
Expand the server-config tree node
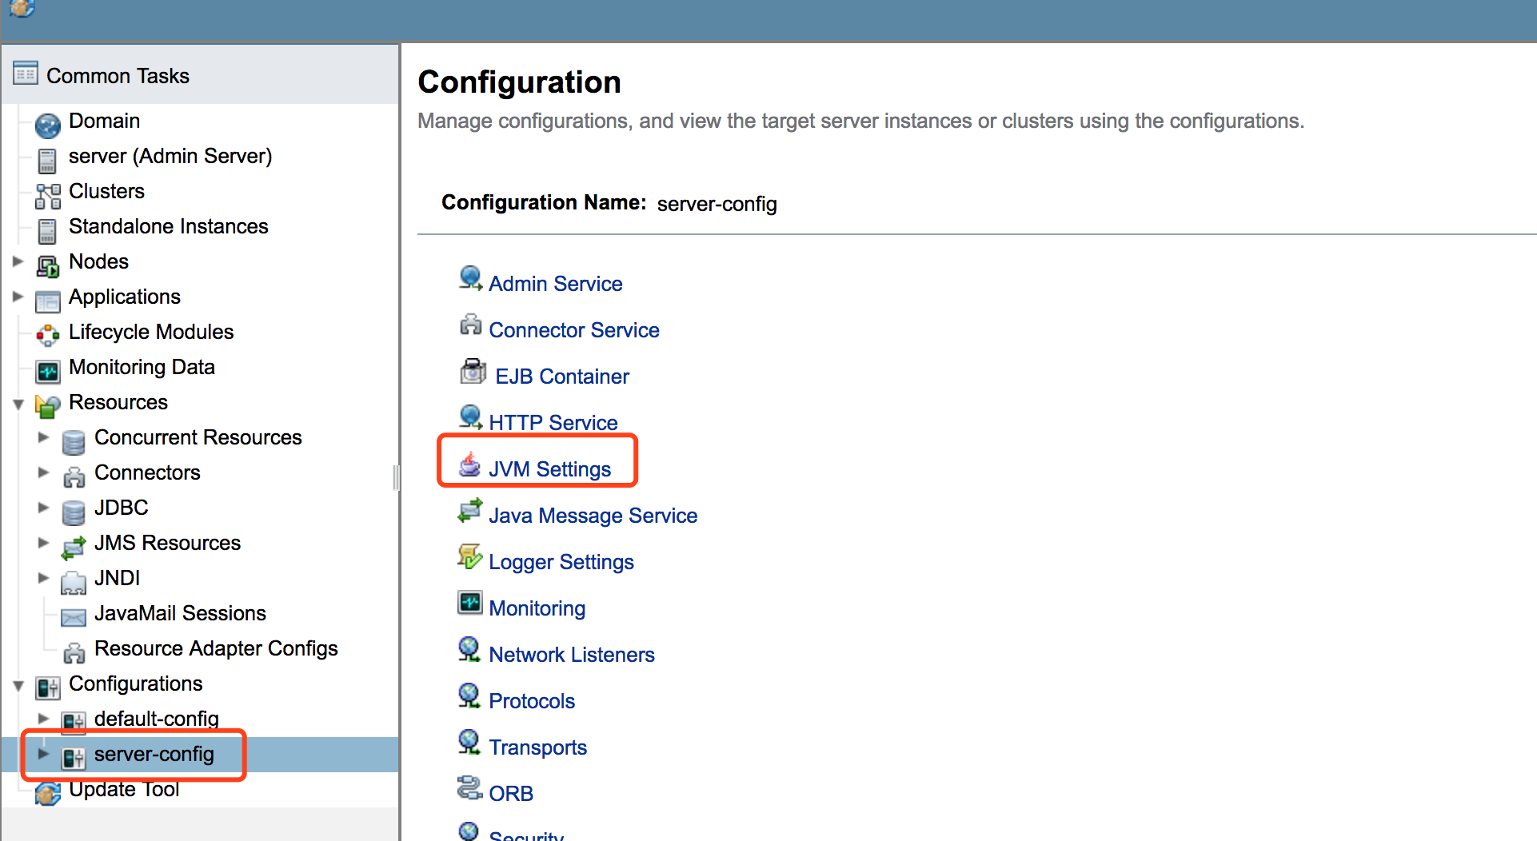coord(43,754)
